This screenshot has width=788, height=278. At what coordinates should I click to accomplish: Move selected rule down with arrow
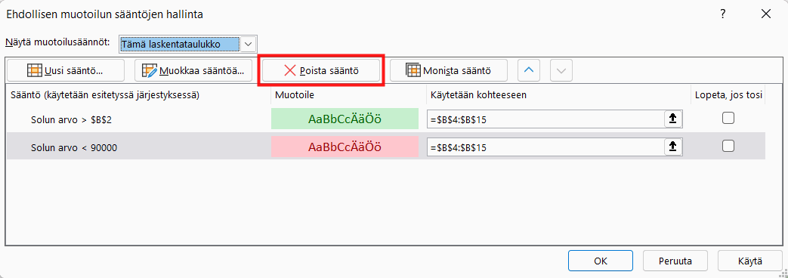[x=561, y=71]
